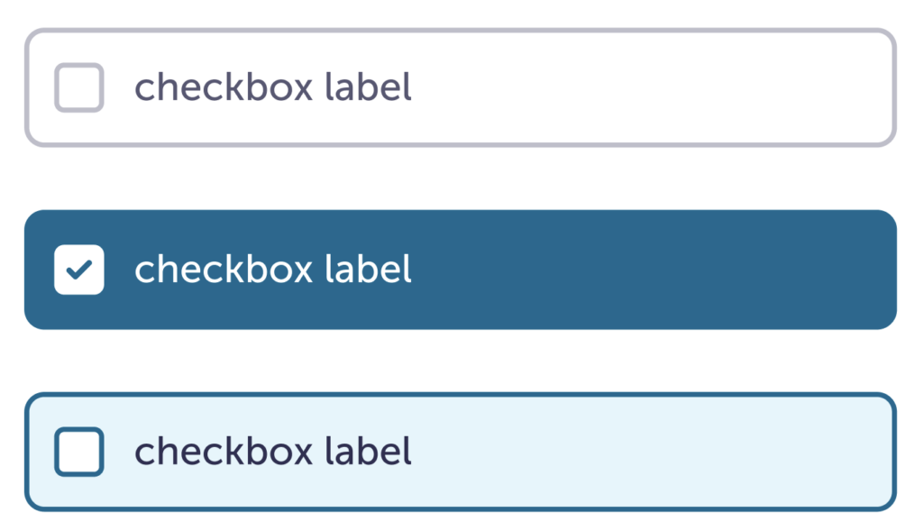923x531 pixels.
Task: Click the white checkmark icon box
Action: 79,270
